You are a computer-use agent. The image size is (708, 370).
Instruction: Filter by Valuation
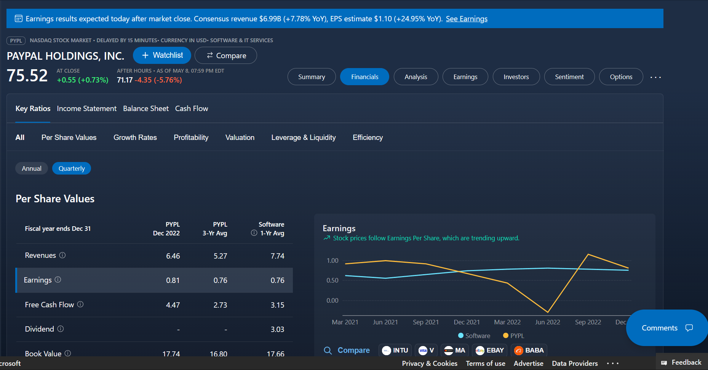(x=240, y=138)
